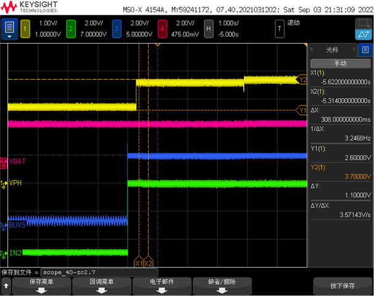374x296 pixels.
Task: Click the Keysight logo
Action: pos(29,7)
